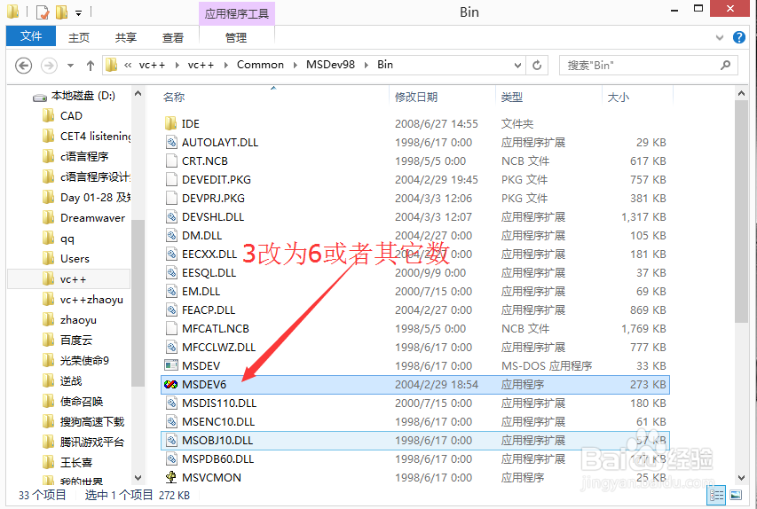
Task: Go up one folder level
Action: 90,65
